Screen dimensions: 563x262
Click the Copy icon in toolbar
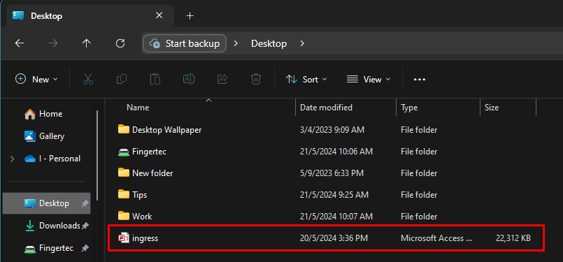tap(122, 79)
